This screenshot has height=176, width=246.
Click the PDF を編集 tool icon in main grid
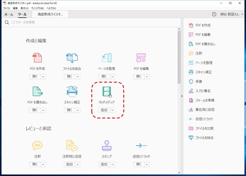click(141, 58)
